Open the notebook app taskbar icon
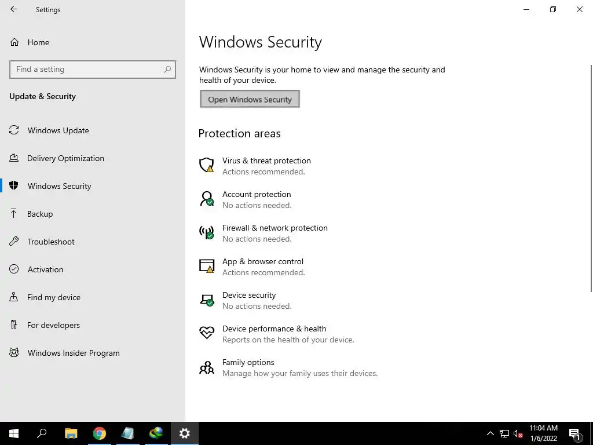The image size is (593, 445). [127, 433]
